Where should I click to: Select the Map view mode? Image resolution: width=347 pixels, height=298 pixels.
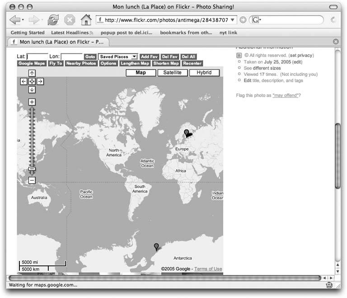click(x=141, y=73)
